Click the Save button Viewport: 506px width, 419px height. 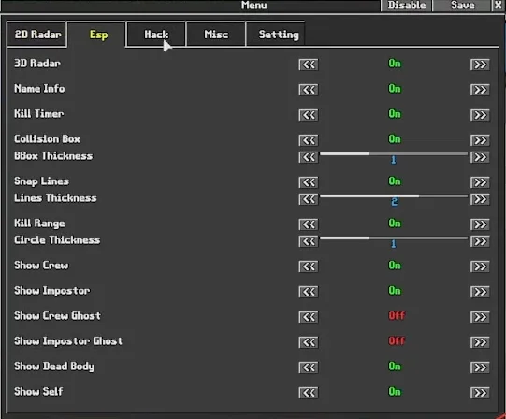point(462,6)
